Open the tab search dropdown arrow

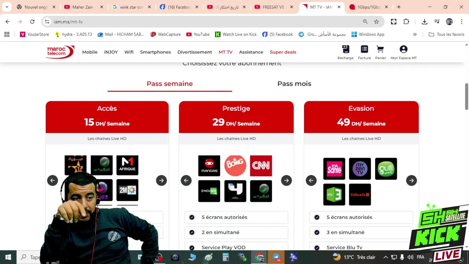[x=7, y=7]
